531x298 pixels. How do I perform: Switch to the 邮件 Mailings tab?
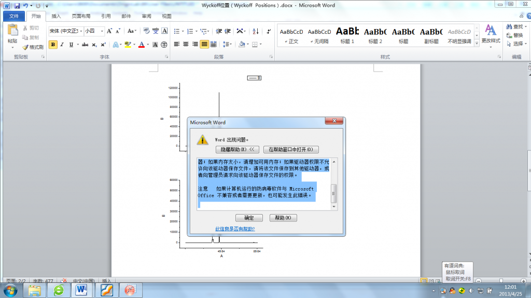(126, 16)
